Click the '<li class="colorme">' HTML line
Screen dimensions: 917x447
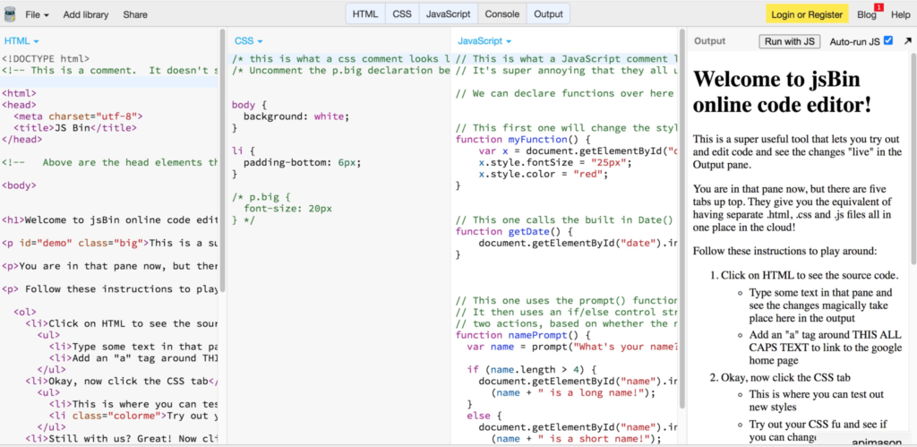[134, 416]
